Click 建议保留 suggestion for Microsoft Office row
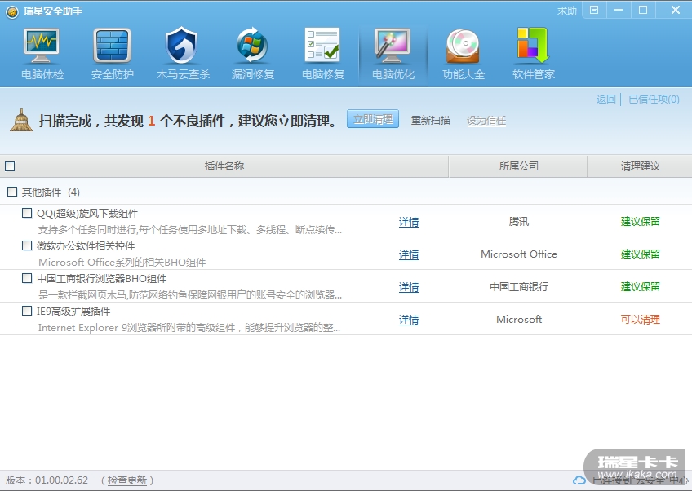This screenshot has width=692, height=491. [640, 254]
